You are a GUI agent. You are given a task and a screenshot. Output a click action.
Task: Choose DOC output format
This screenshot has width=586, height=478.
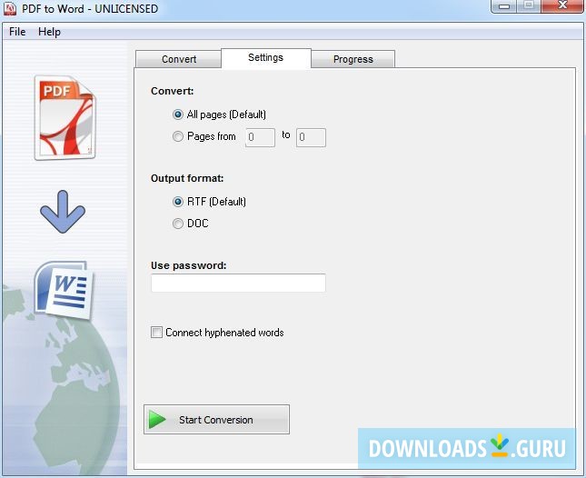tap(191, 224)
